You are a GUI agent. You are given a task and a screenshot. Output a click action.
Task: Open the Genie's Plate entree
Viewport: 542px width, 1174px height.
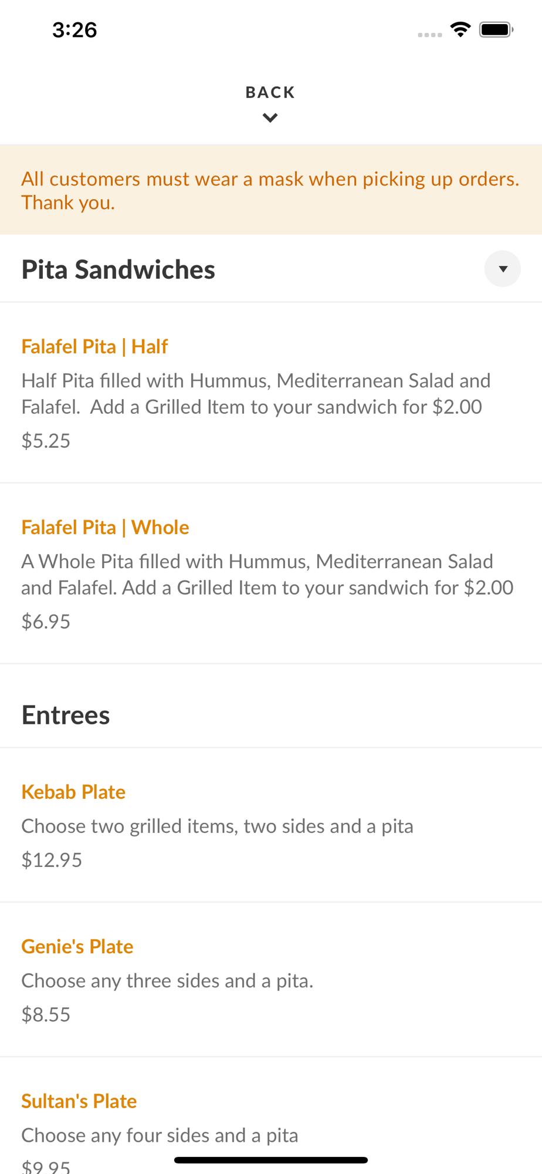click(77, 947)
